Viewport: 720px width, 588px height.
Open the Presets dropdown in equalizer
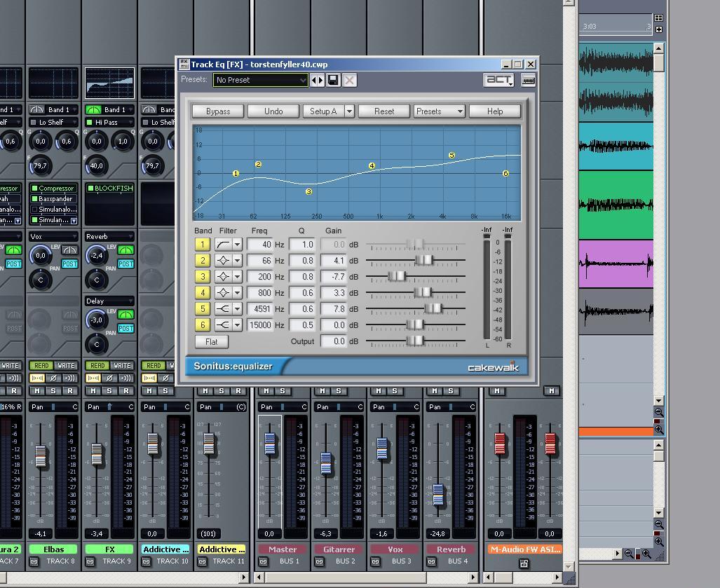[439, 111]
